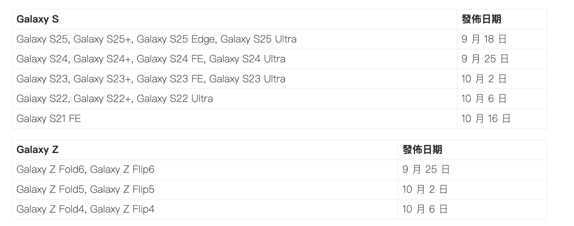Click the Z Fold4 row's release date
Image resolution: width=574 pixels, height=226 pixels.
pyautogui.click(x=425, y=209)
